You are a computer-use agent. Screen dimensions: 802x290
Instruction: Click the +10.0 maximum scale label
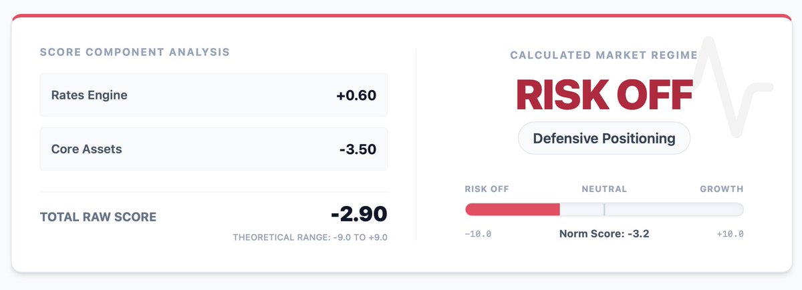730,234
